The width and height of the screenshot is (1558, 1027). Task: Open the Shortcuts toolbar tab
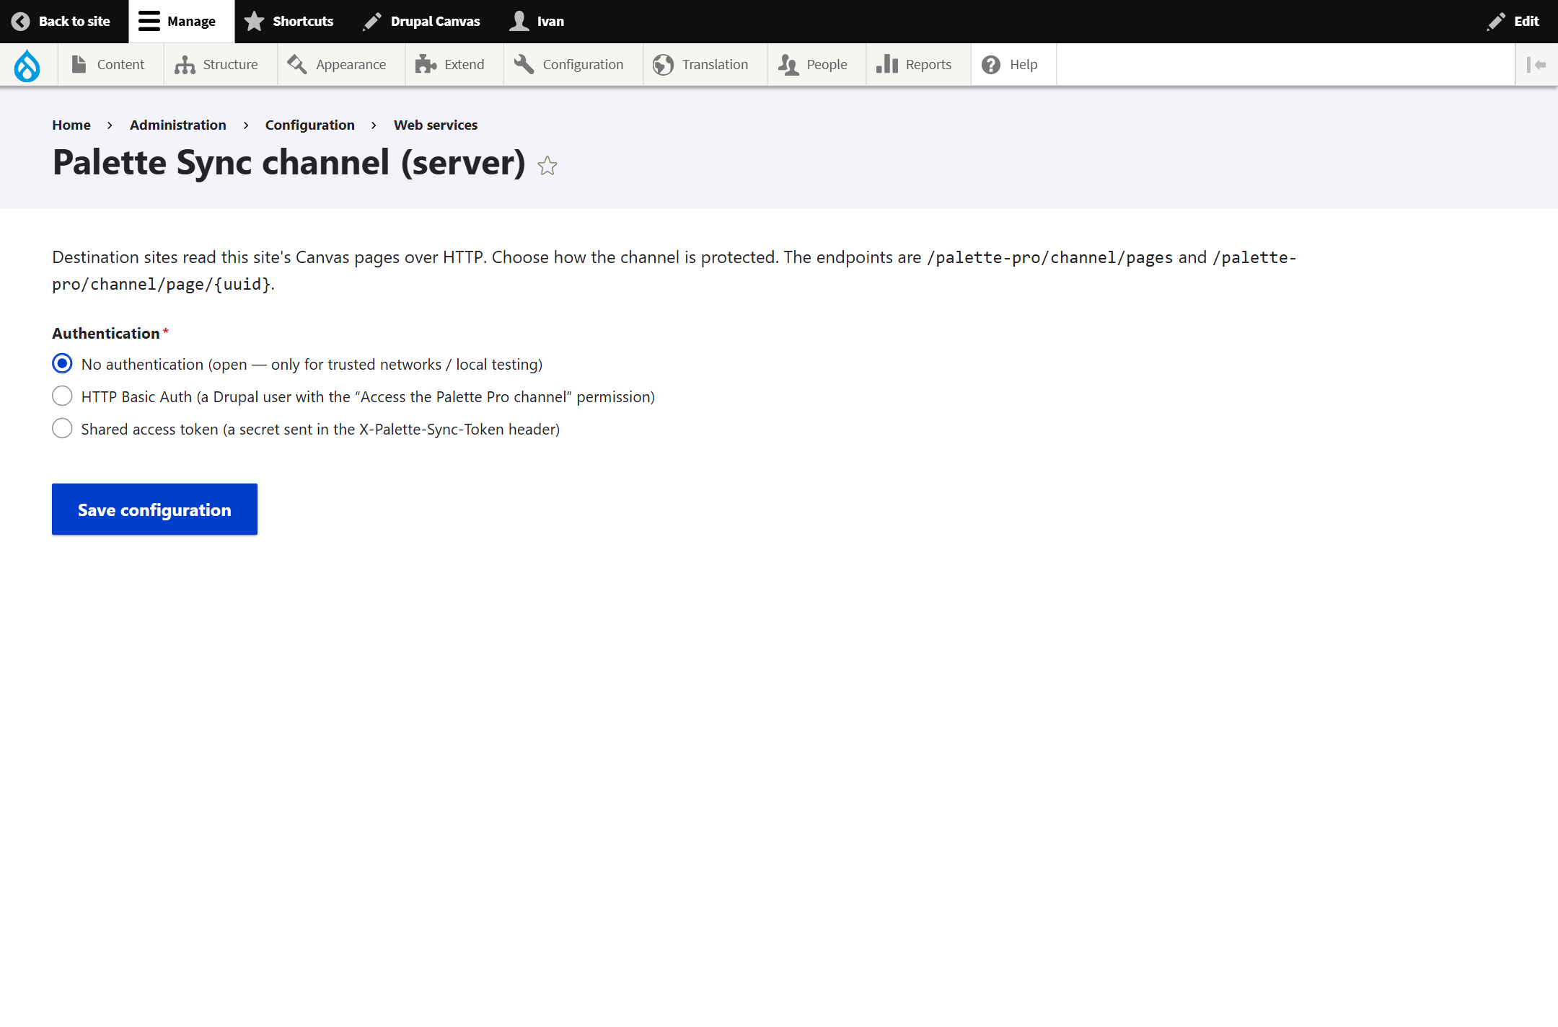click(289, 22)
